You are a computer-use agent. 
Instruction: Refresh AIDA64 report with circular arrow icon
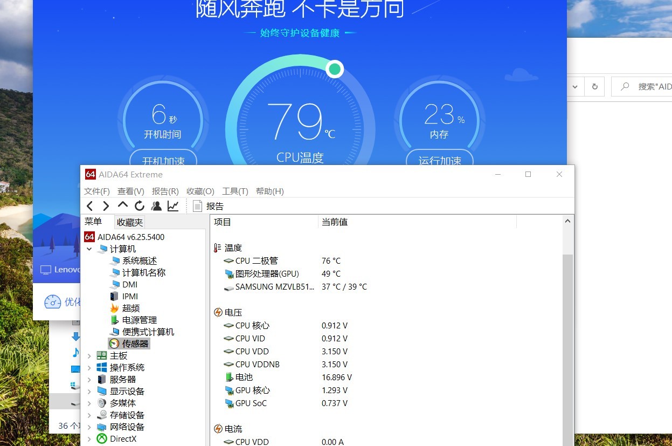140,205
